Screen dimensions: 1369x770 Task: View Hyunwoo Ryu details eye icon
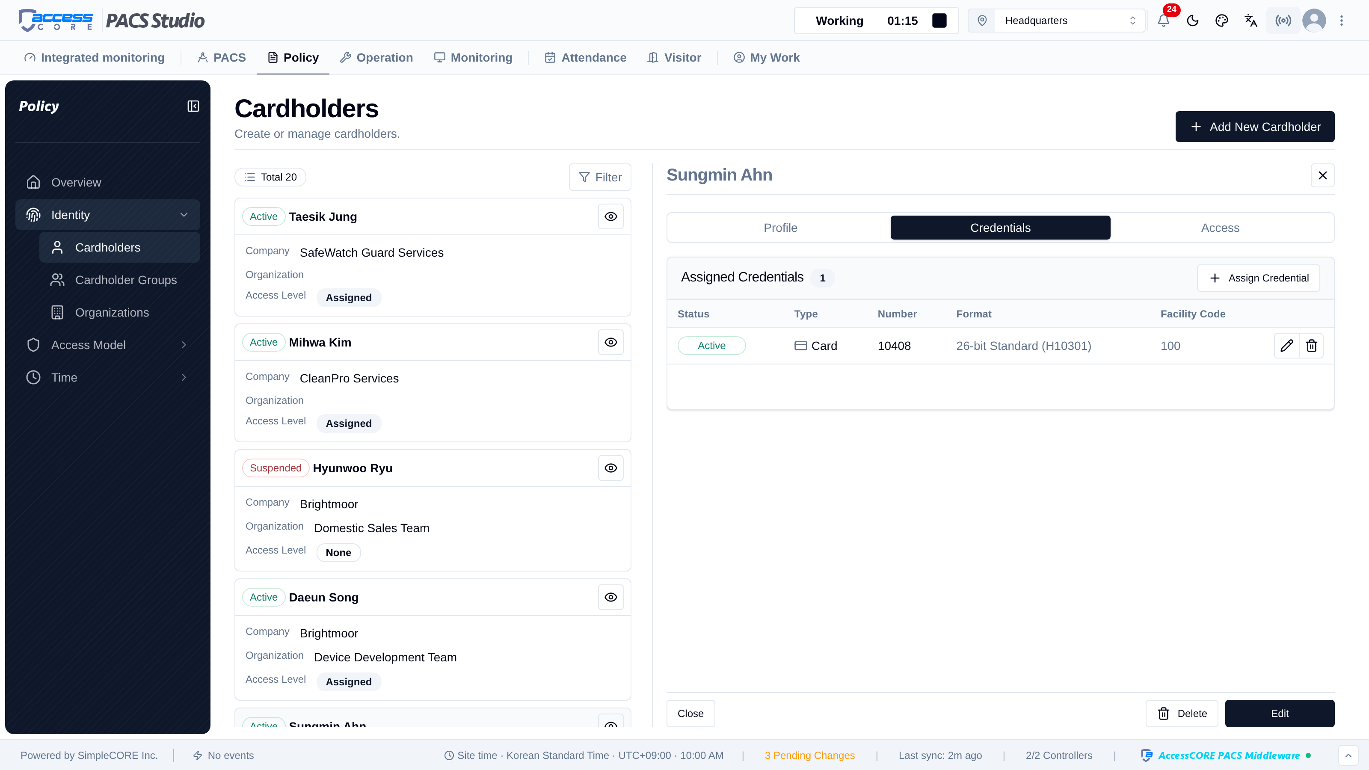610,468
